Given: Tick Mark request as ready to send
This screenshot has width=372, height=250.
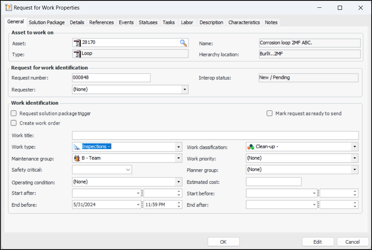Looking at the screenshot, I should (x=270, y=113).
